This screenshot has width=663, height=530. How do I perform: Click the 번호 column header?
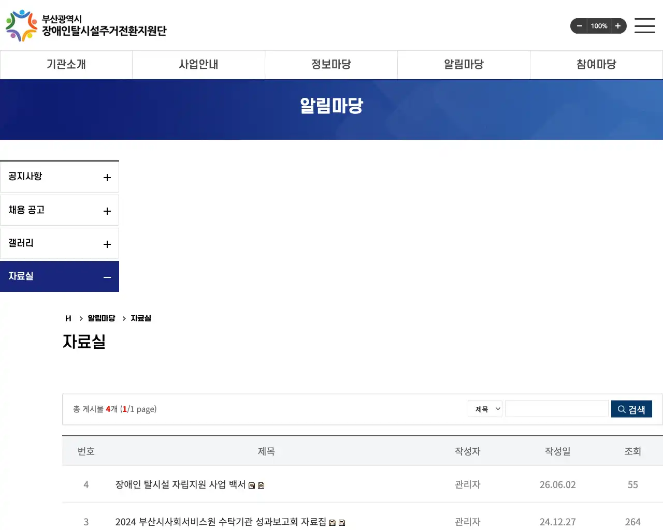[x=86, y=451]
